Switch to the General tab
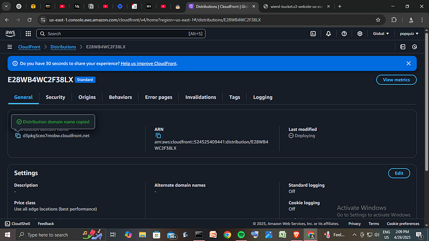This screenshot has width=429, height=241. click(23, 97)
